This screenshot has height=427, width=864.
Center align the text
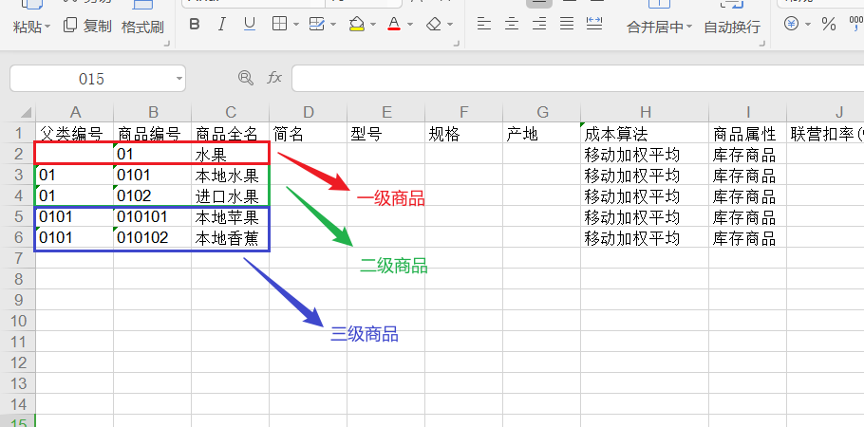tap(512, 24)
